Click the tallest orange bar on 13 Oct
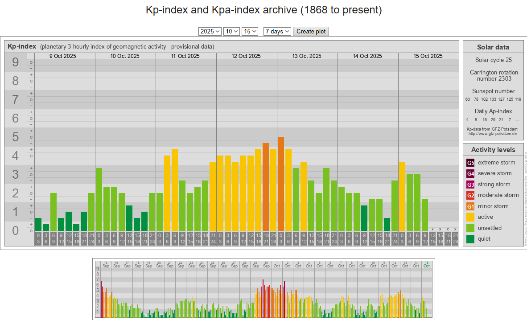 click(281, 184)
